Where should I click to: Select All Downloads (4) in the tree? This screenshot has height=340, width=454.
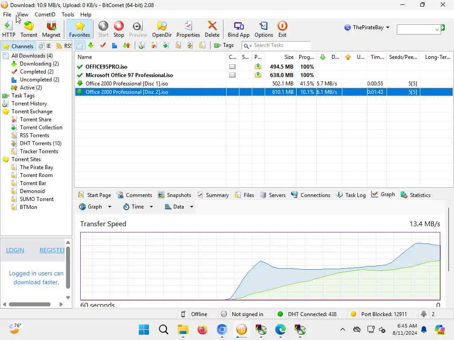tap(32, 56)
